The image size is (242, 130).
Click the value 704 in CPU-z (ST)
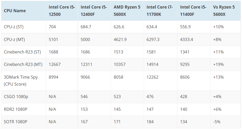pos(52,27)
